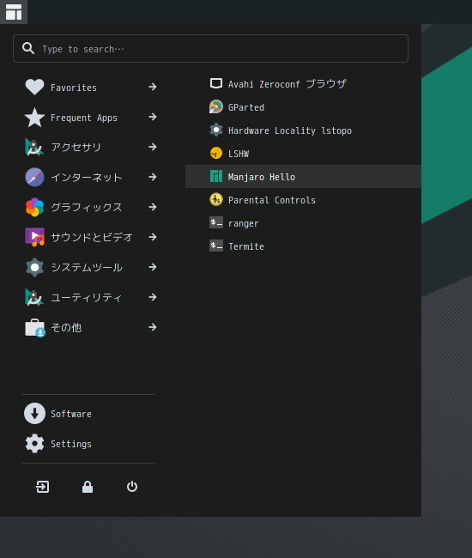This screenshot has width=472, height=558.
Task: Click the Type to search field
Action: click(x=210, y=48)
